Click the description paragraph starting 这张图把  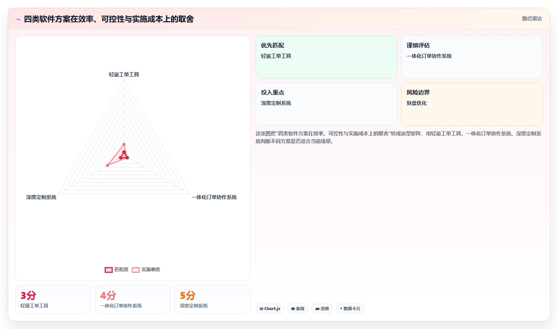398,137
